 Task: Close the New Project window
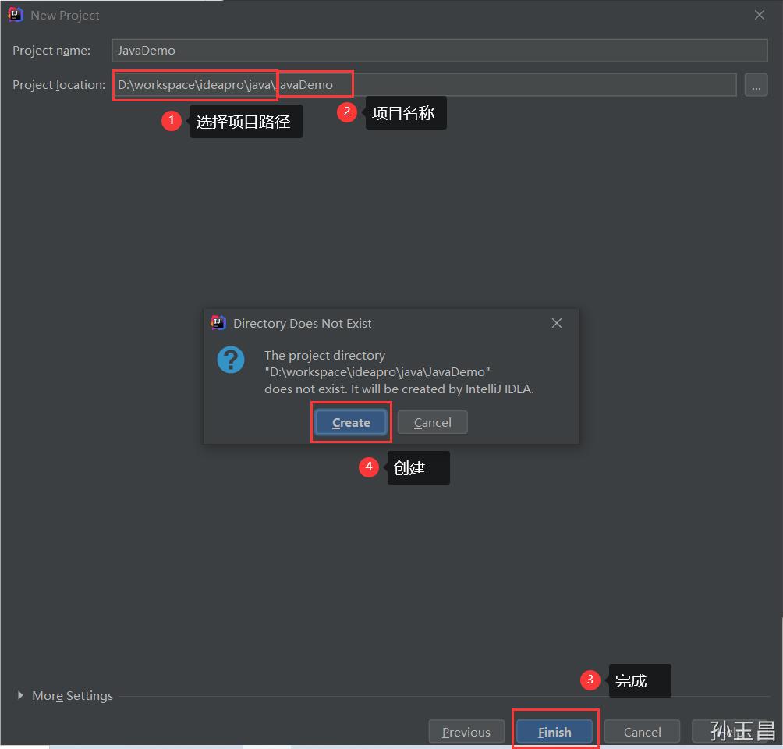pos(760,14)
